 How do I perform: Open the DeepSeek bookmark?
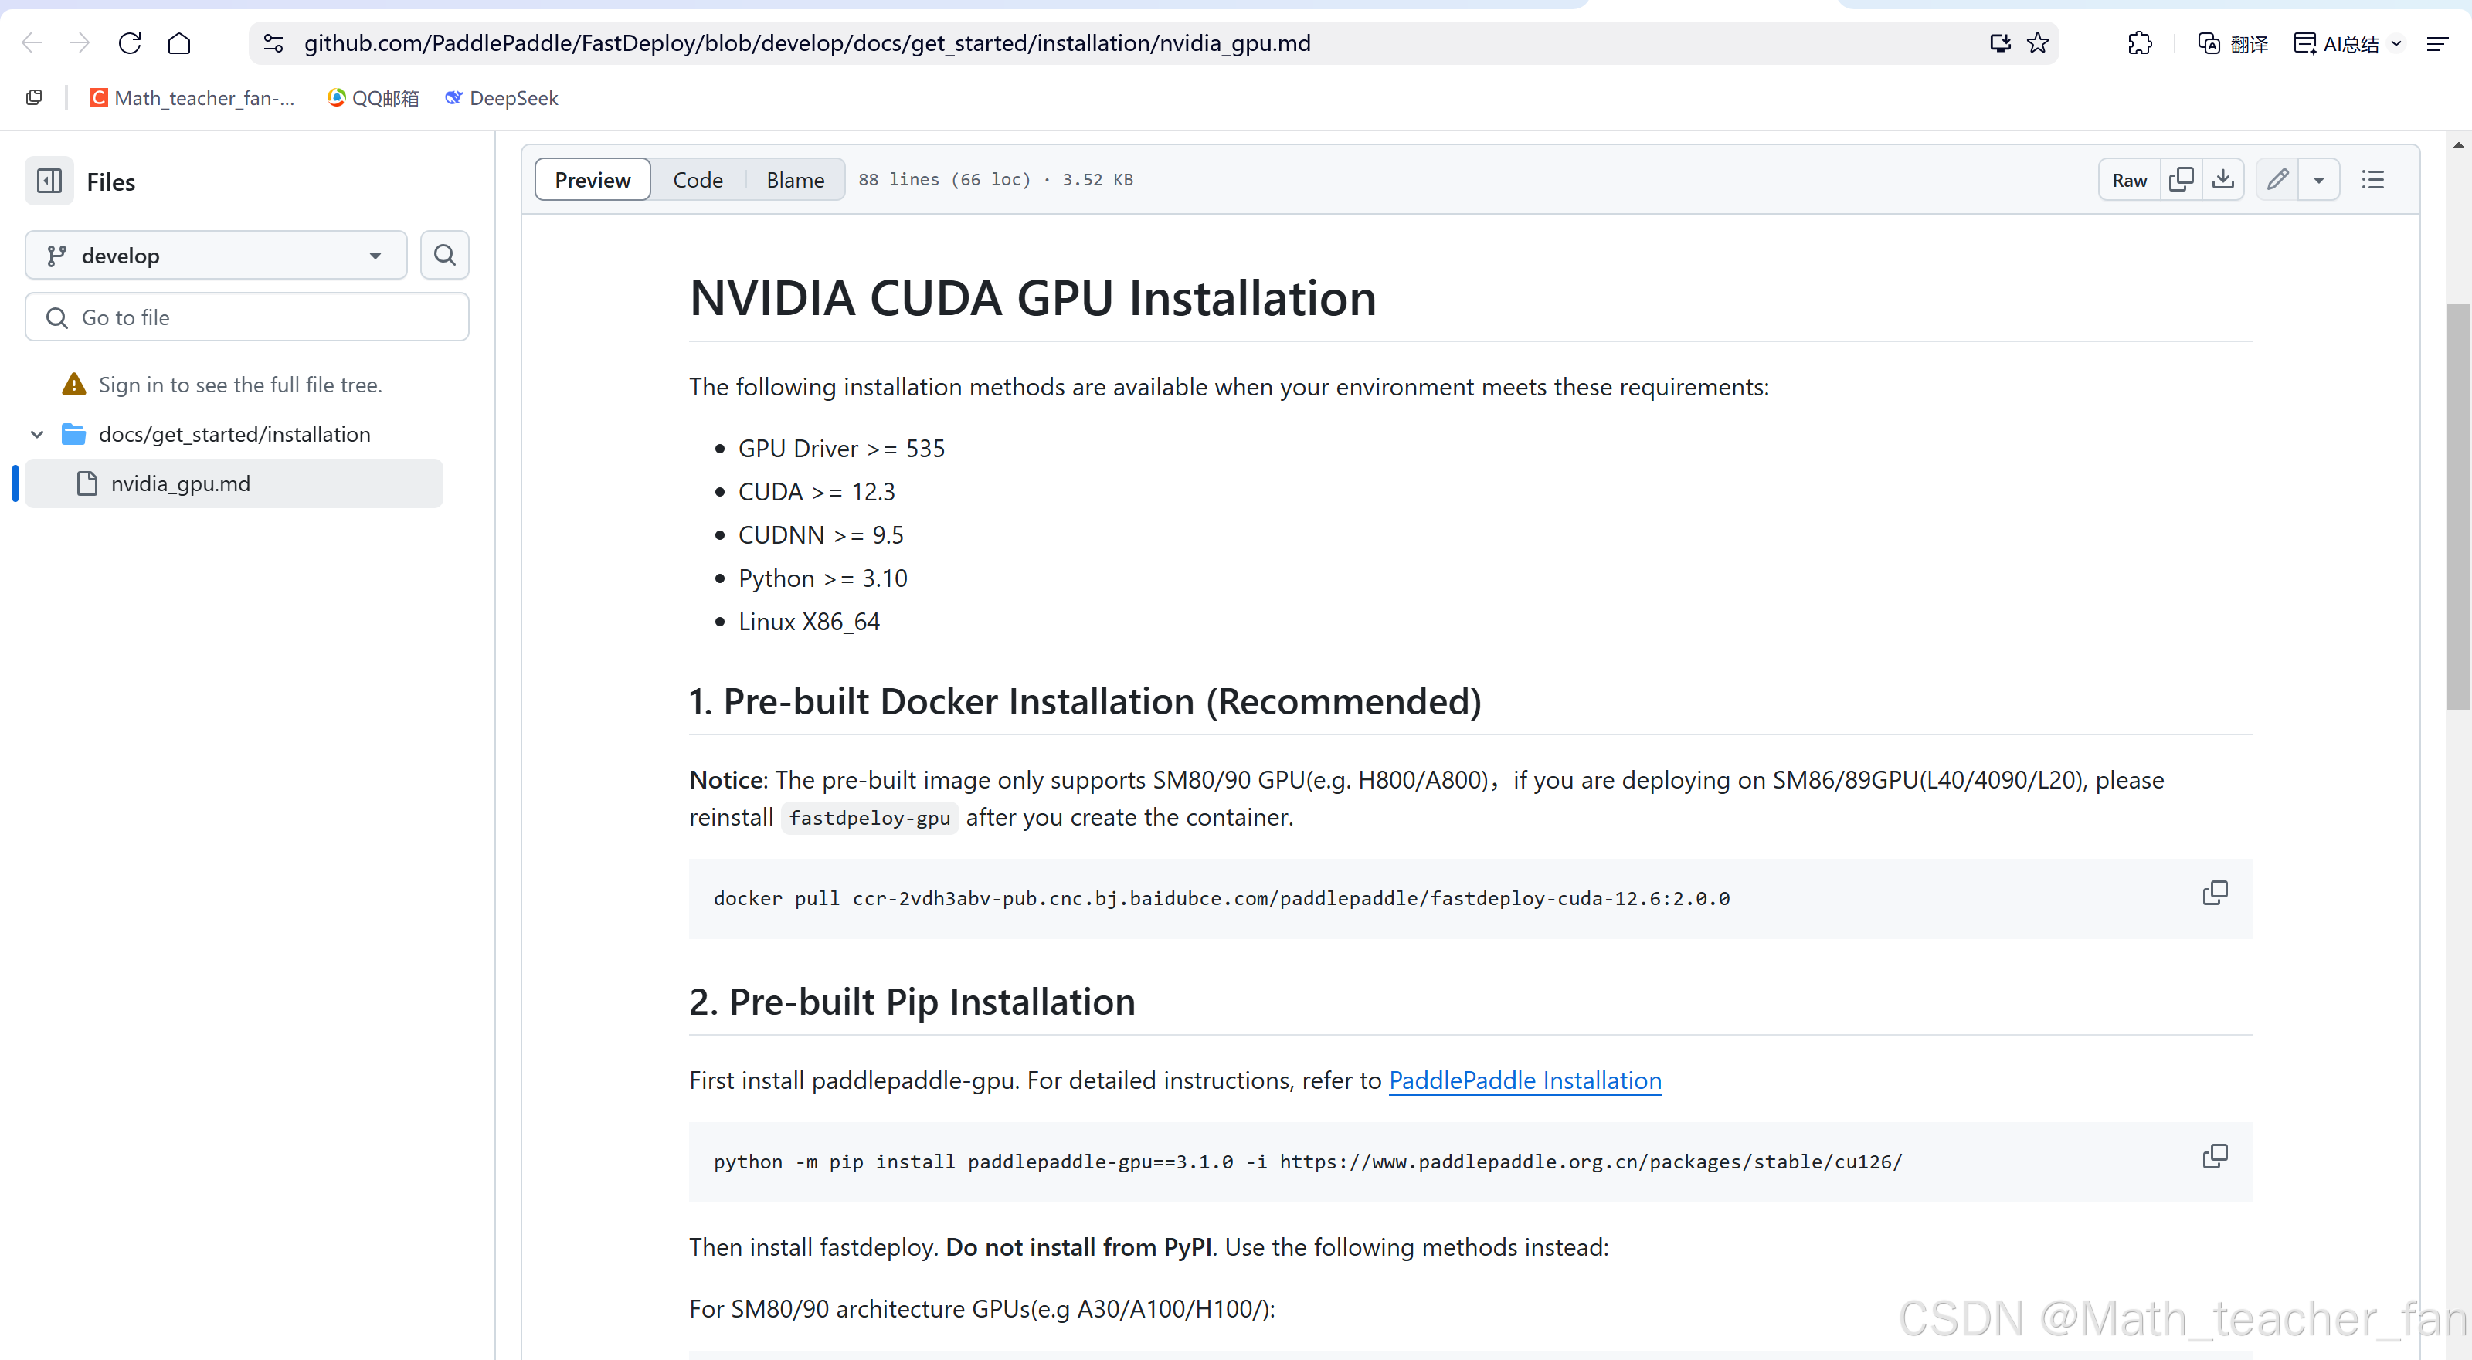click(x=502, y=98)
